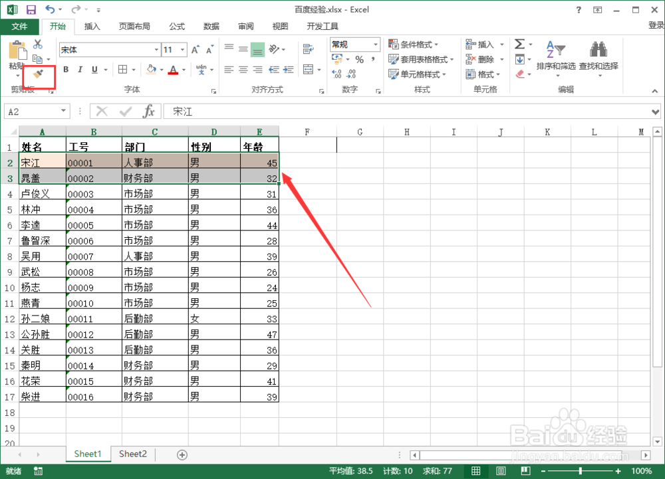
Task: Open the number format 常规 dropdown
Action: coord(375,45)
